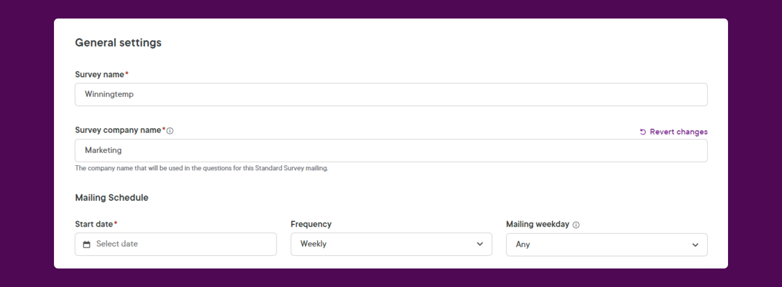Viewport: 782px width, 287px height.
Task: Open the Select date placeholder field
Action: tap(176, 244)
